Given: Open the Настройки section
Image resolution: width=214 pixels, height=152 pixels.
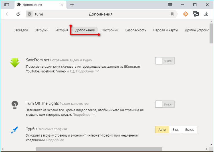Looking at the screenshot, I should click(x=110, y=30).
